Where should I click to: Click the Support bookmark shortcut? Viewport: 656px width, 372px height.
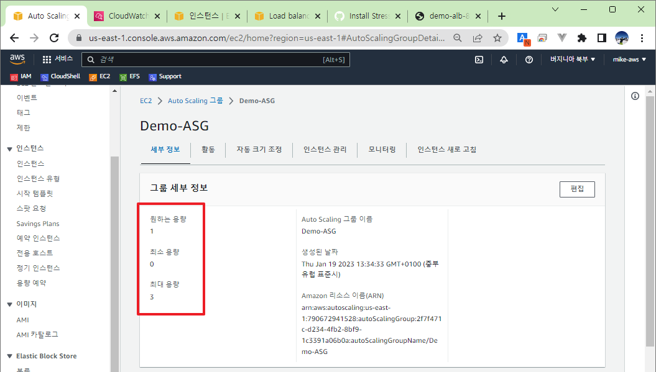(x=165, y=76)
